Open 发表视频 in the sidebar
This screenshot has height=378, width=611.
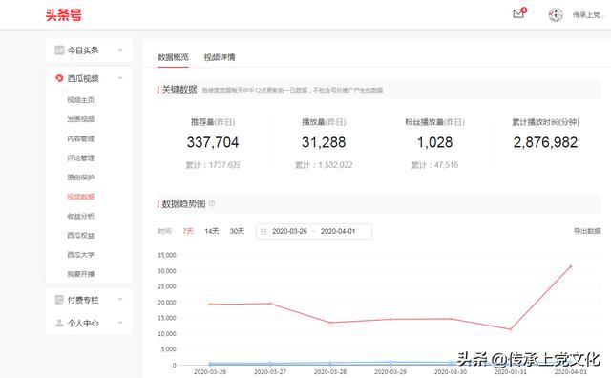click(x=80, y=119)
